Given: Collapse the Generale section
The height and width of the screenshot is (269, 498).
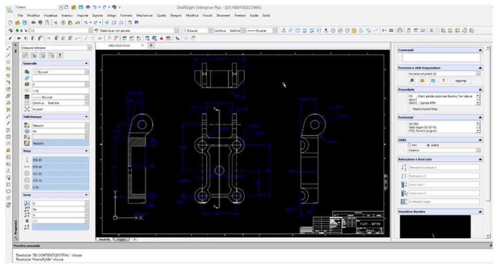Looking at the screenshot, I should (x=86, y=64).
